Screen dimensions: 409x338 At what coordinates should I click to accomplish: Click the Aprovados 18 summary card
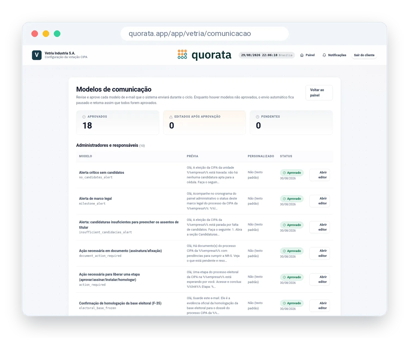(118, 122)
